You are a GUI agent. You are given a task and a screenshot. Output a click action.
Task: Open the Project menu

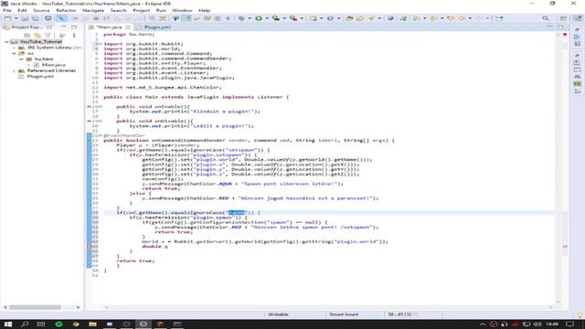click(142, 10)
